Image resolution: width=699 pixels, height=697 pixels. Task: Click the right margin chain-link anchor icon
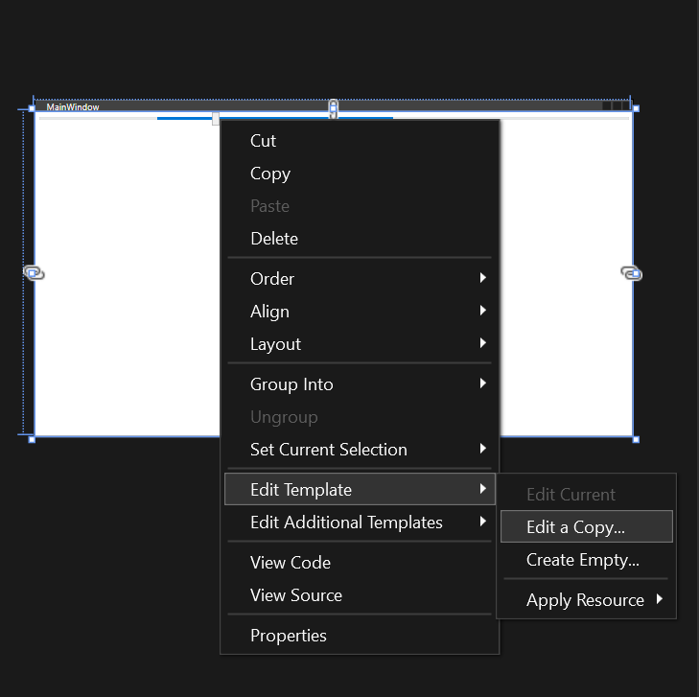tap(632, 272)
